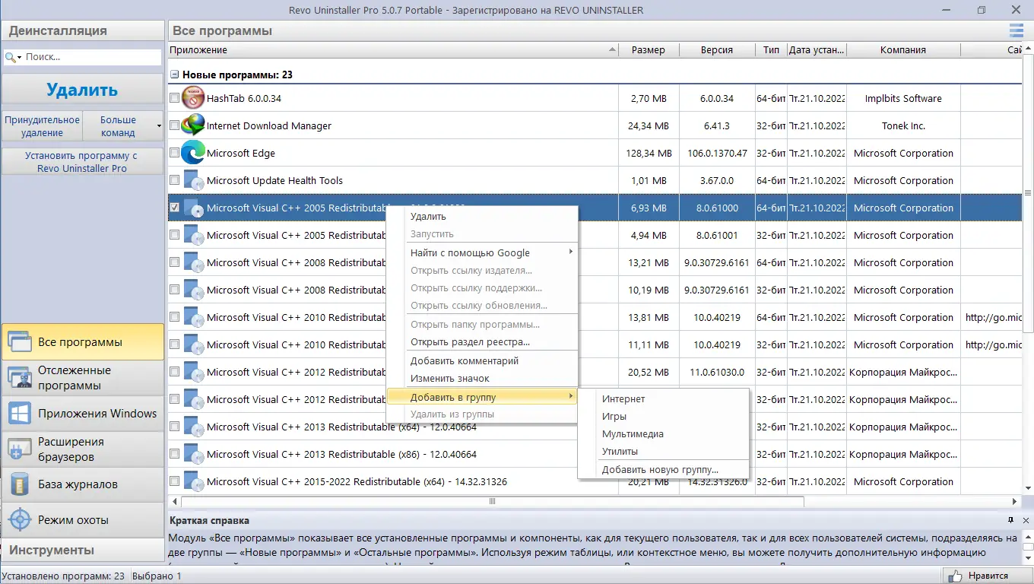Choose Добавить новую группу... option
This screenshot has height=584, width=1034.
[664, 469]
